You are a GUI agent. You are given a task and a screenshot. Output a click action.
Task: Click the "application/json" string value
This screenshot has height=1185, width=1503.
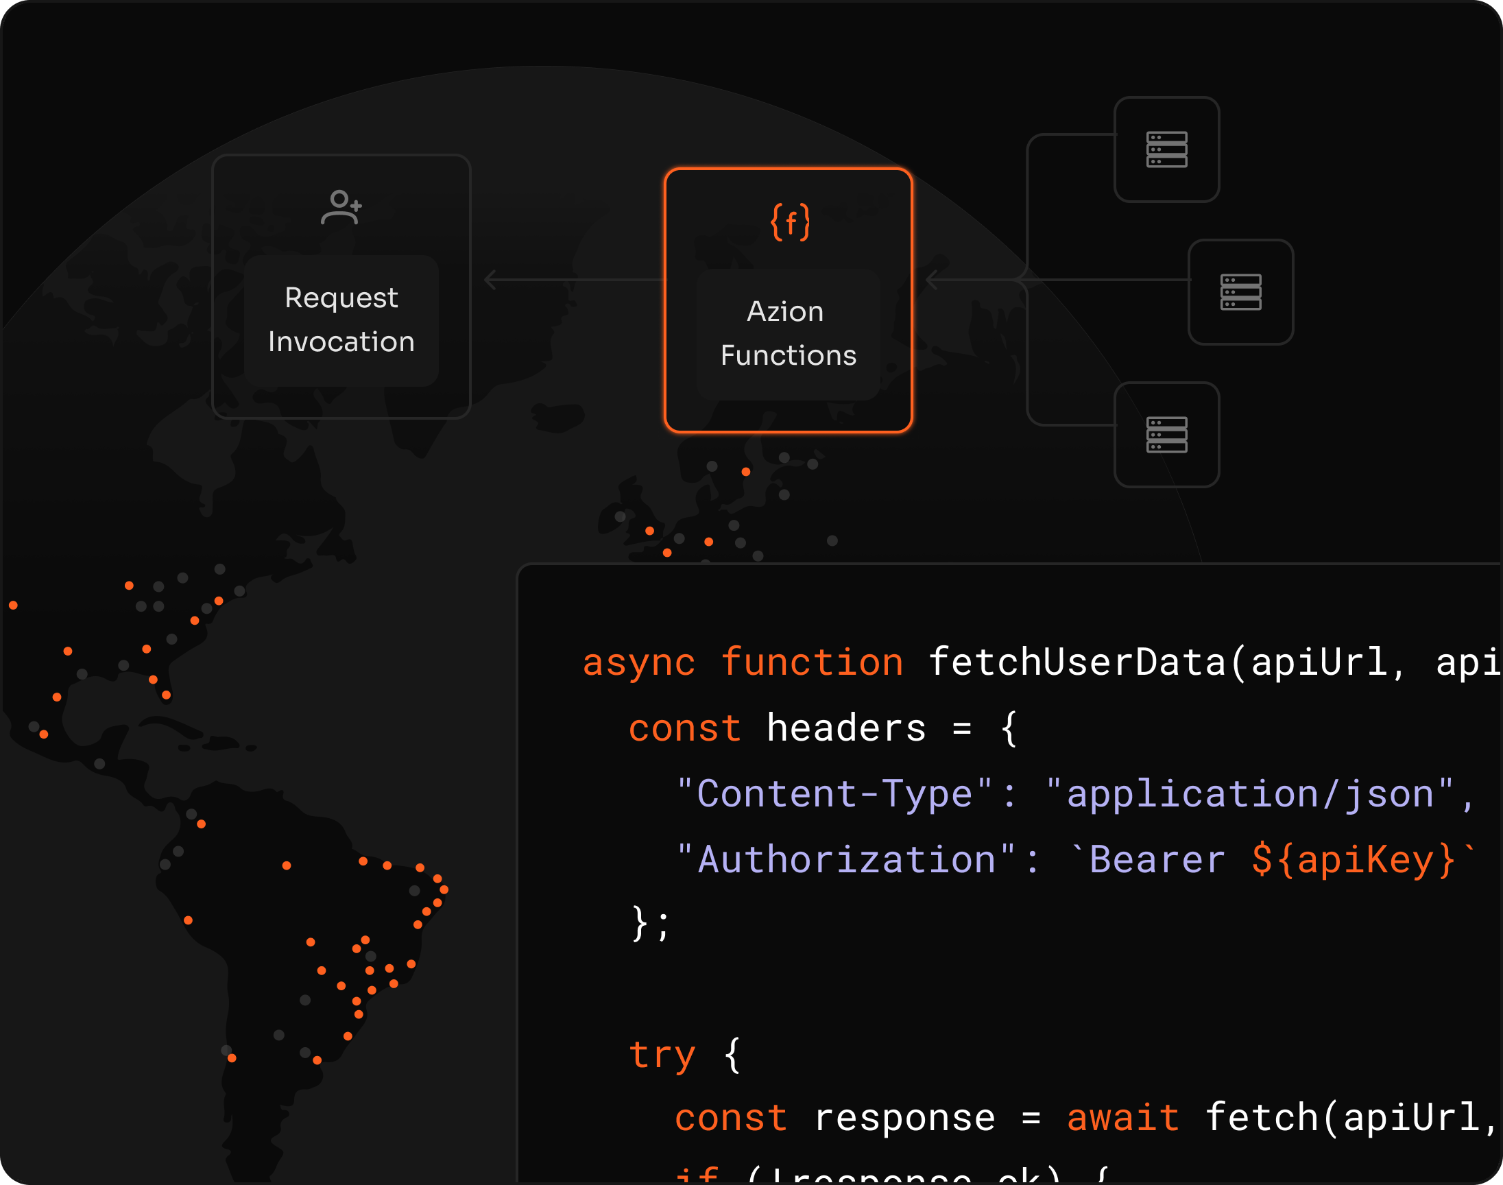pos(1249,793)
